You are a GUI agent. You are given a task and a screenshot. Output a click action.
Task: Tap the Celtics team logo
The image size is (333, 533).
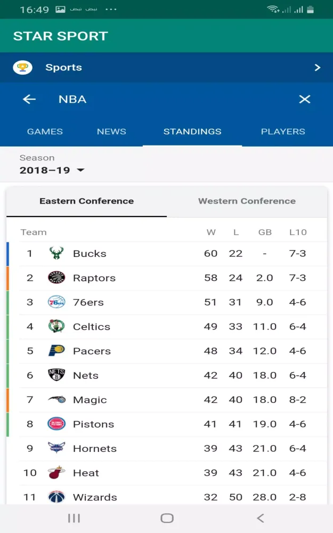tap(56, 326)
